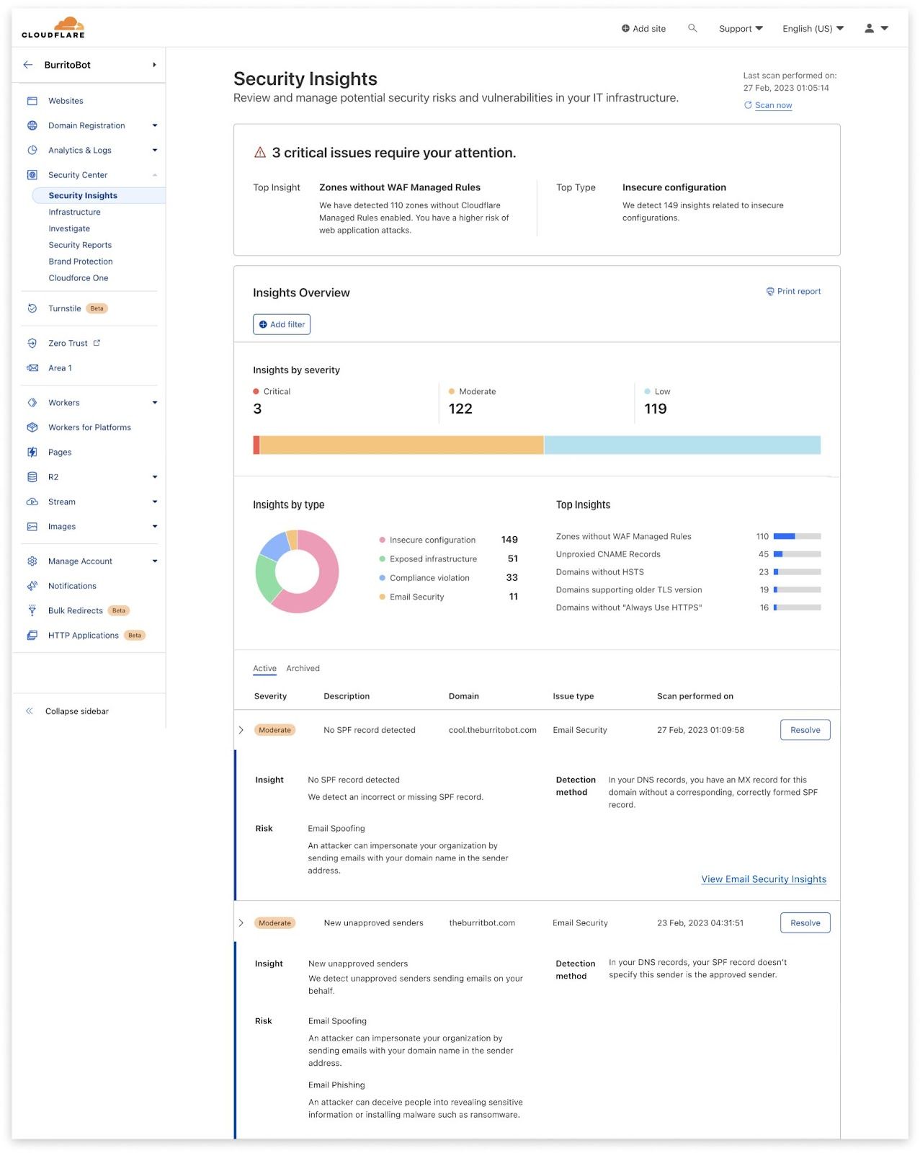Collapse the sidebar using double-chevron icon
Viewport: 920px width, 1153px height.
30,711
